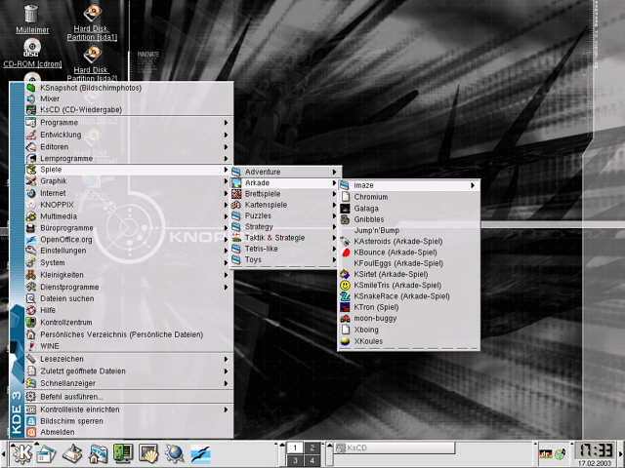
Task: Click the KAsteroids icon
Action: pos(345,241)
